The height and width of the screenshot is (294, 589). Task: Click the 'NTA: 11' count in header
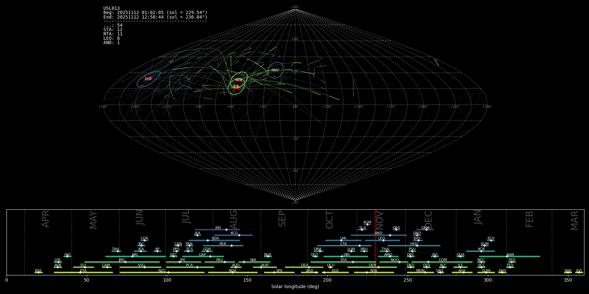click(113, 34)
